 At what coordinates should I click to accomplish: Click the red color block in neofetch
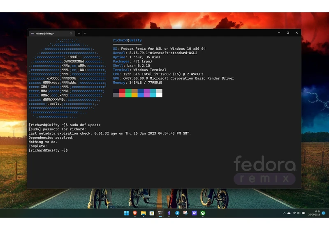(122, 91)
